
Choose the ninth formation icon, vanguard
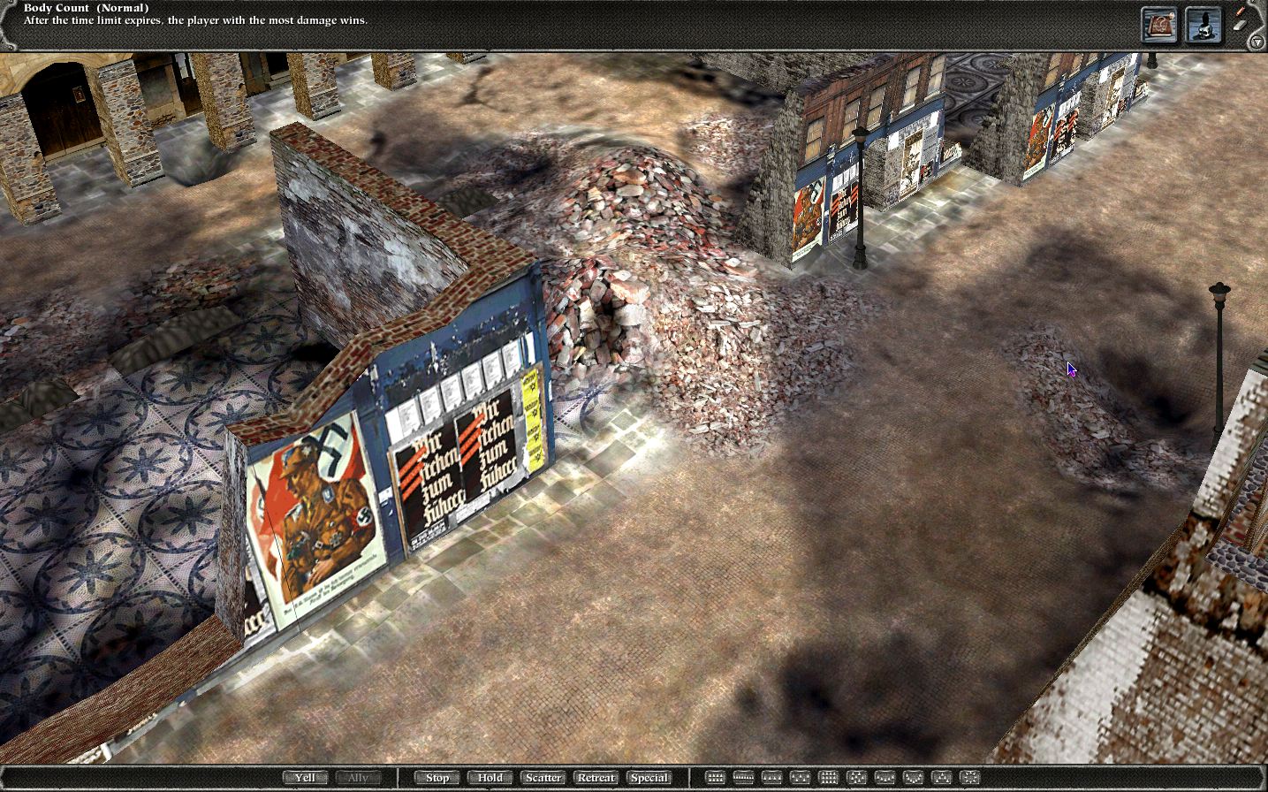click(x=942, y=778)
